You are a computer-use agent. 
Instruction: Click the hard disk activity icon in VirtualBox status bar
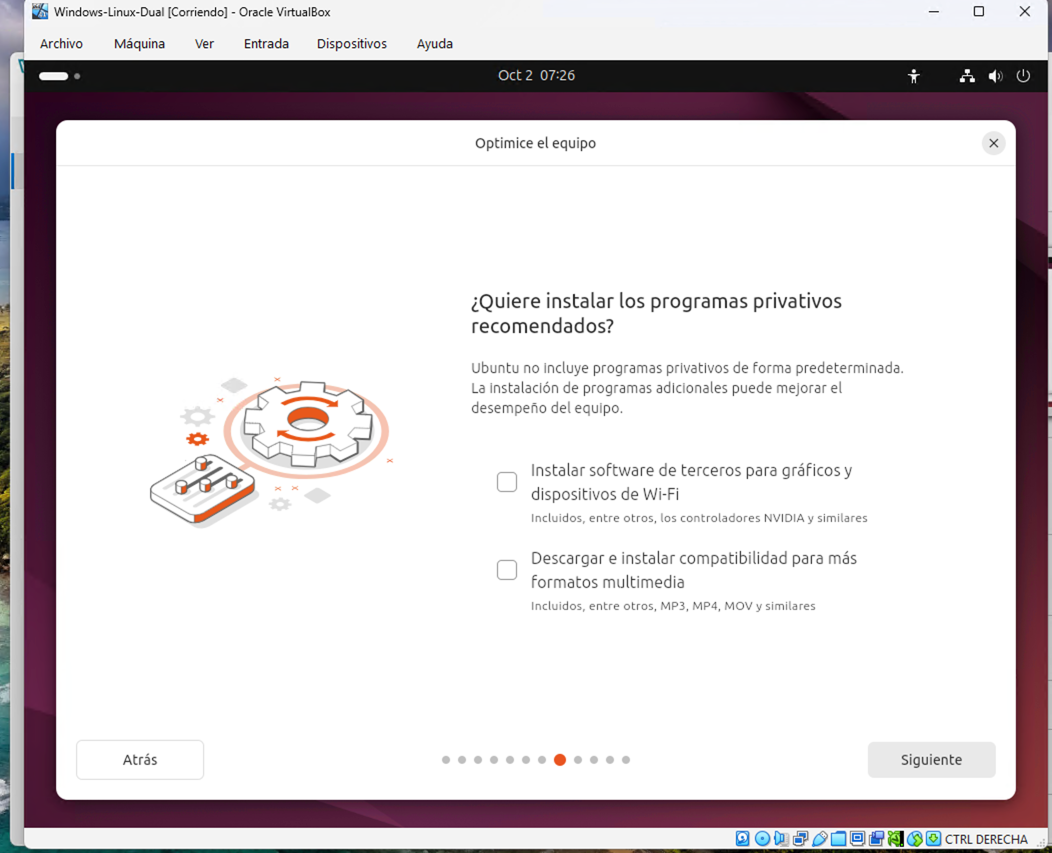742,838
